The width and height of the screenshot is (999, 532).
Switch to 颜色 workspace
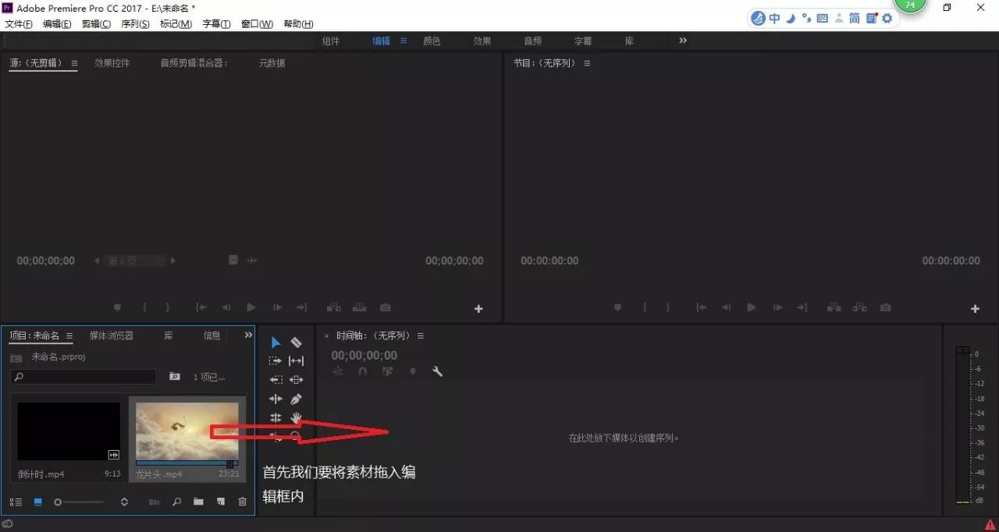432,41
